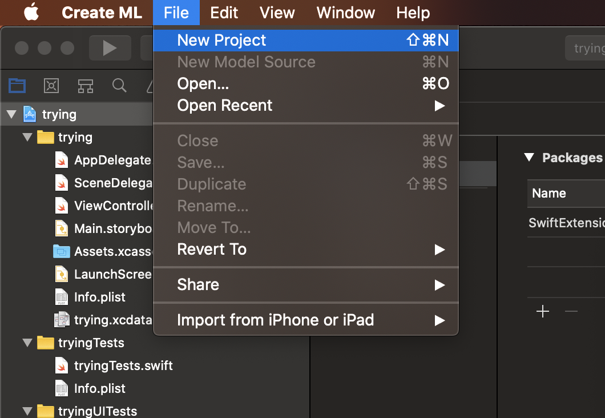
Task: Show the Symbol navigator
Action: [85, 86]
